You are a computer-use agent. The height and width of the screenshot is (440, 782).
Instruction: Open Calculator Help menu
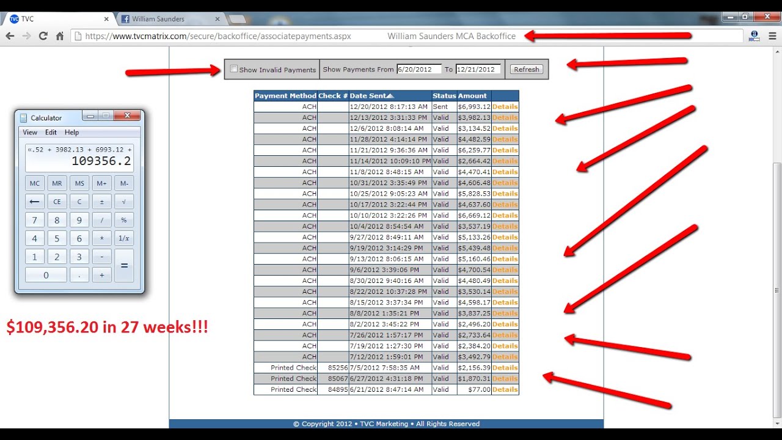[x=71, y=132]
